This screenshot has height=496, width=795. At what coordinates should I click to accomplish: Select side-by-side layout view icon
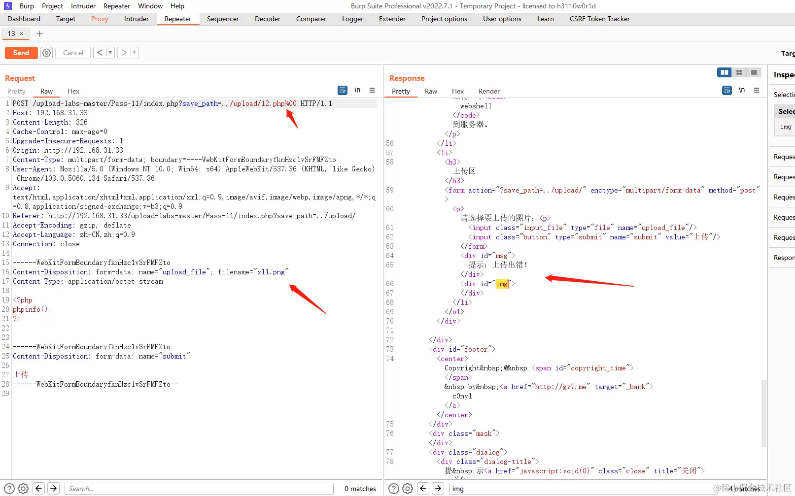(x=724, y=72)
